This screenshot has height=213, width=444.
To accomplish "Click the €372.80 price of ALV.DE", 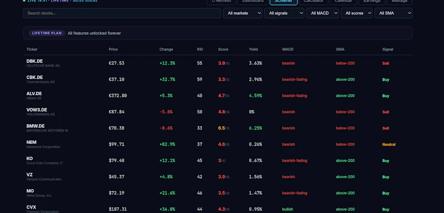I will pyautogui.click(x=118, y=96).
